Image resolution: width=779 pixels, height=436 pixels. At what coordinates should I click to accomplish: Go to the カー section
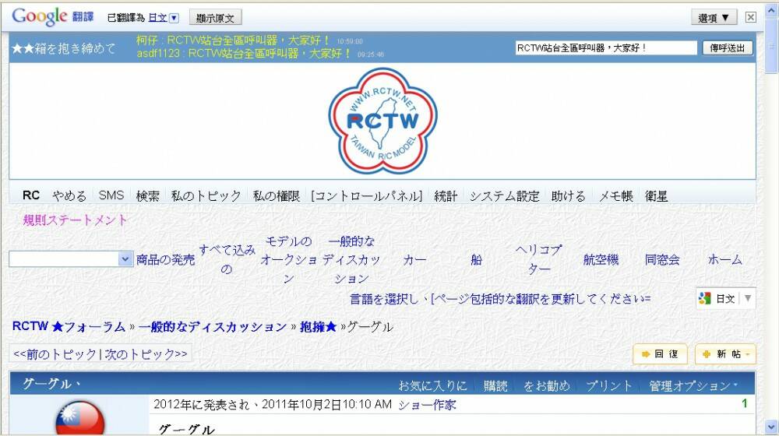pyautogui.click(x=415, y=260)
